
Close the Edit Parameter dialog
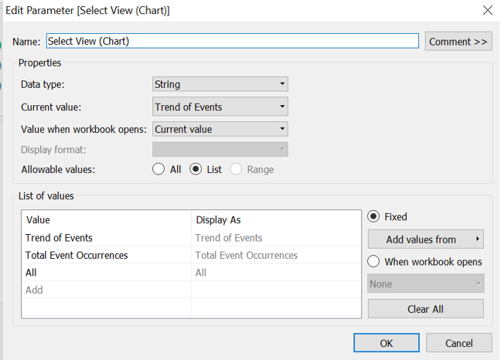(x=487, y=11)
